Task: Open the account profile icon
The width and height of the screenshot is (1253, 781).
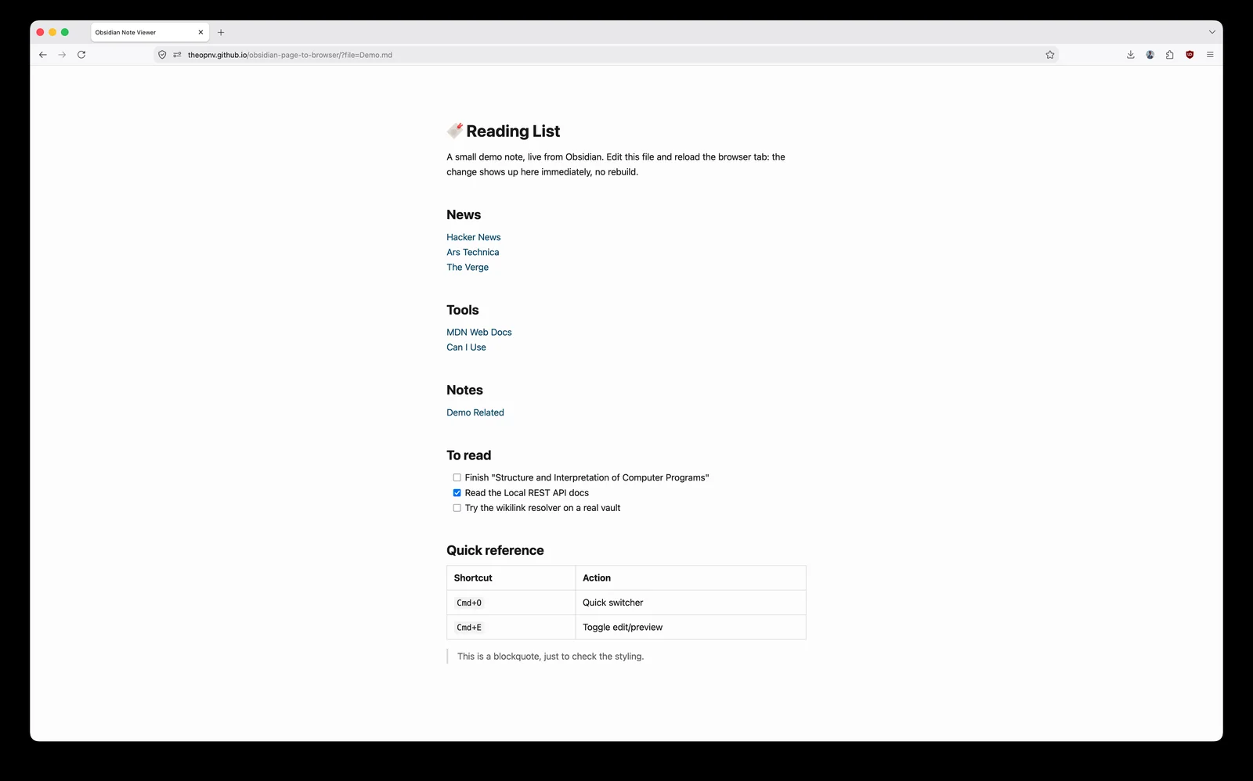Action: [1150, 55]
